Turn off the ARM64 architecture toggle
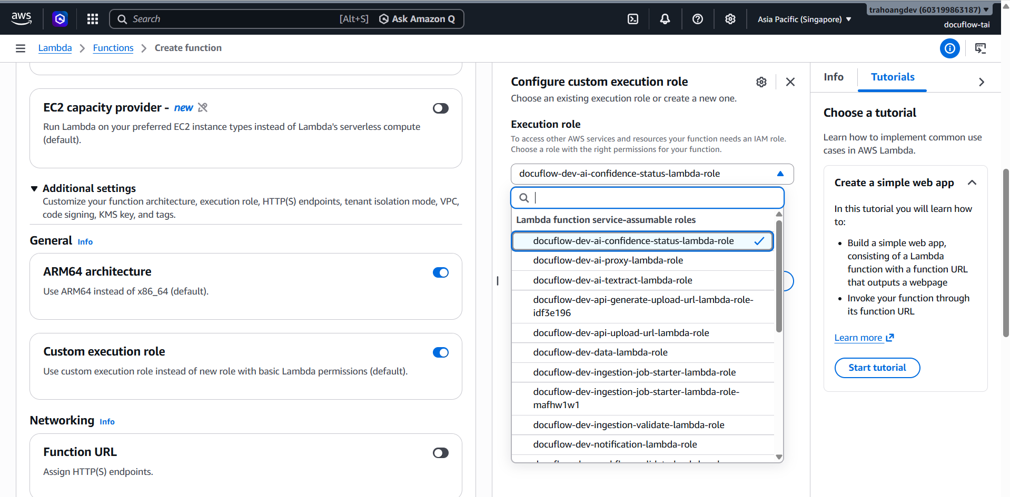1010x497 pixels. click(x=441, y=272)
